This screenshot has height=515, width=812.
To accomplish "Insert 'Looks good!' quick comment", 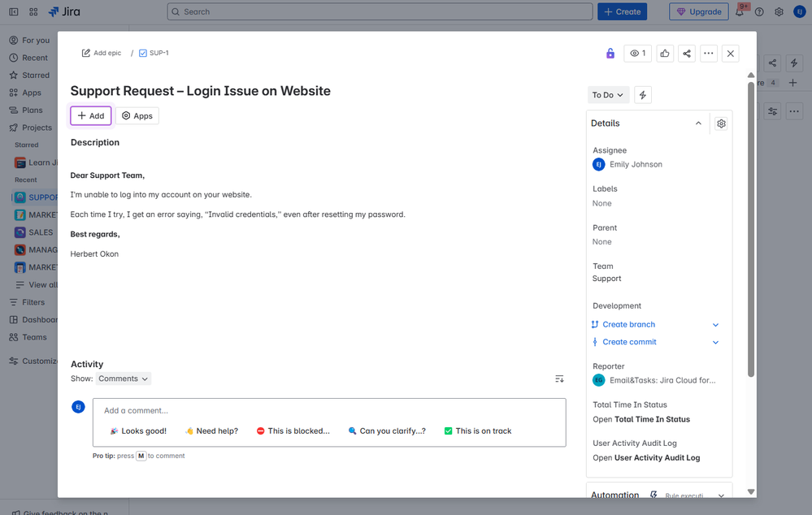I will pos(138,431).
